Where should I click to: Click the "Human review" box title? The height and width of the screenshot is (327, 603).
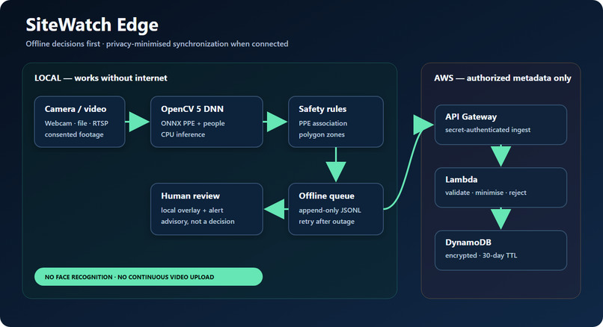tap(190, 196)
